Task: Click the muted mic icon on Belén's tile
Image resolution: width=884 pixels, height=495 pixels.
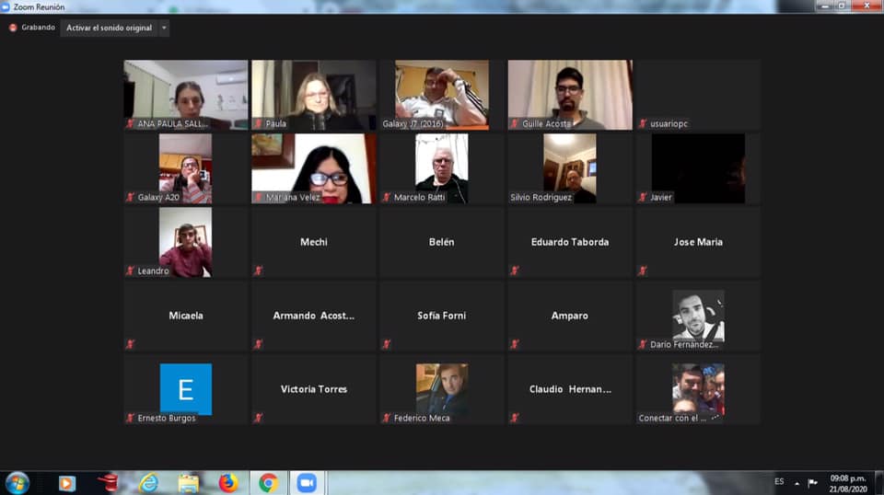Action: 386,271
